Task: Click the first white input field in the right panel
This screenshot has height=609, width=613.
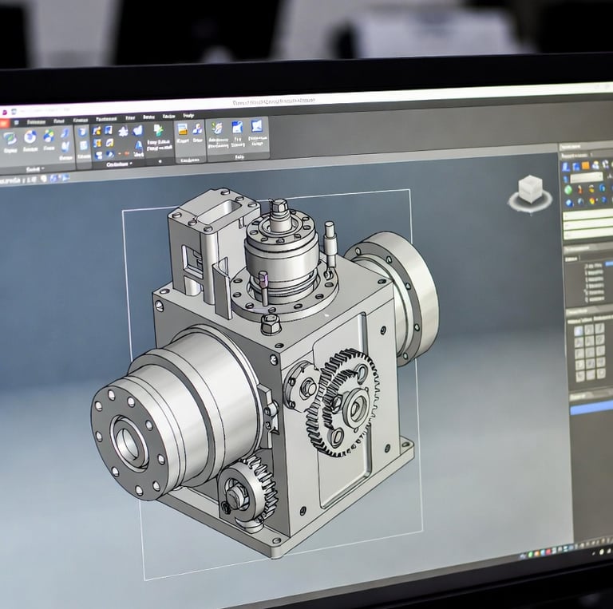Action: coord(588,215)
